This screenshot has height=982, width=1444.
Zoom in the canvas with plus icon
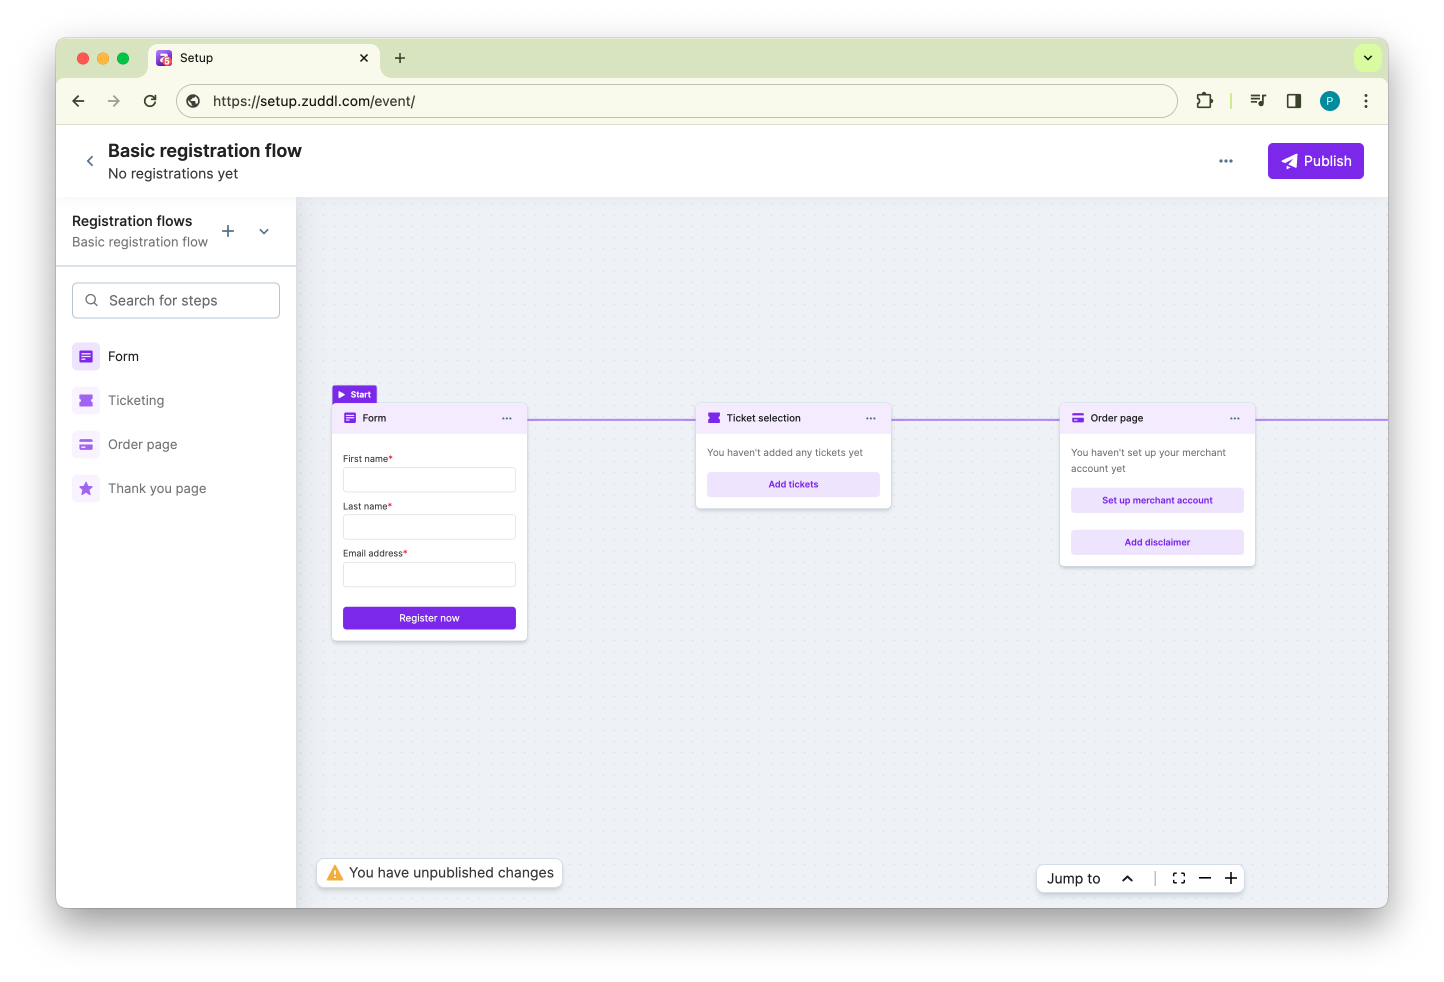[x=1230, y=878]
